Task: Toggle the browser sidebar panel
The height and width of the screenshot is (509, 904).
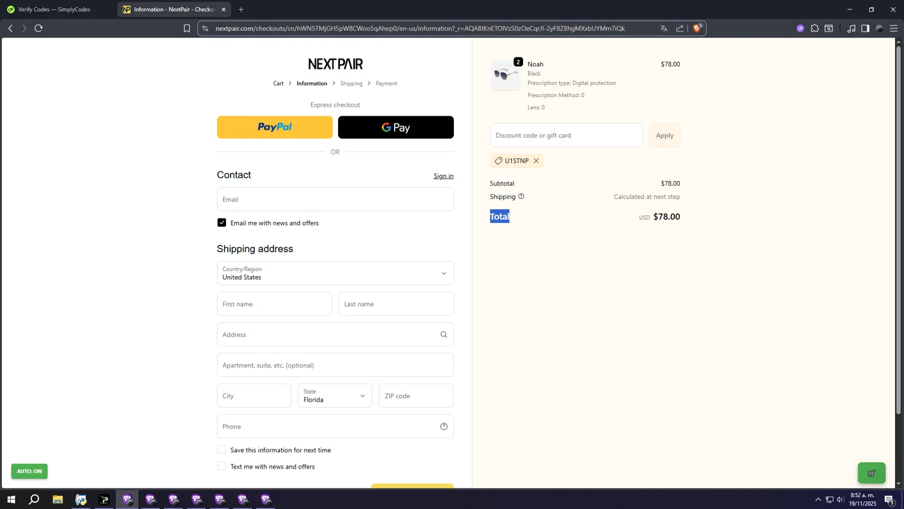Action: click(865, 28)
